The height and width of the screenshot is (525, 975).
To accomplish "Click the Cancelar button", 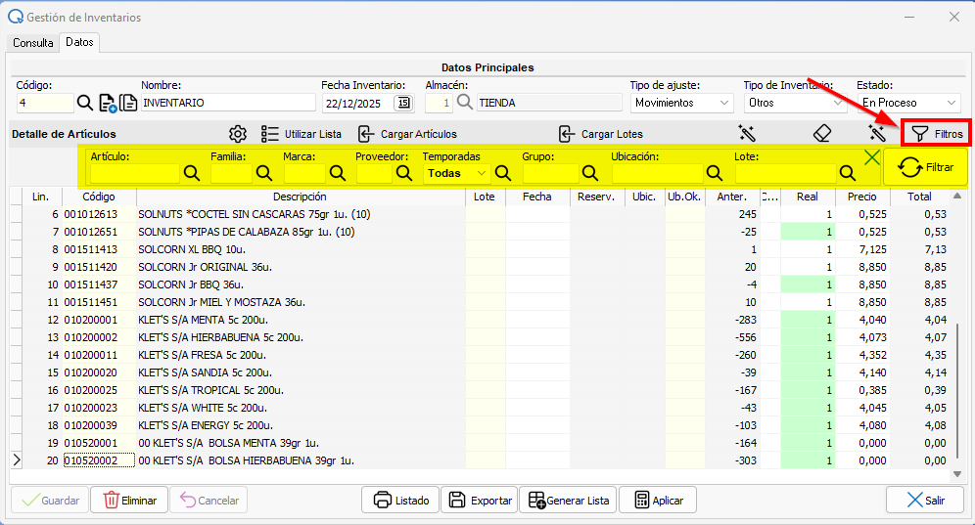I will coord(209,501).
